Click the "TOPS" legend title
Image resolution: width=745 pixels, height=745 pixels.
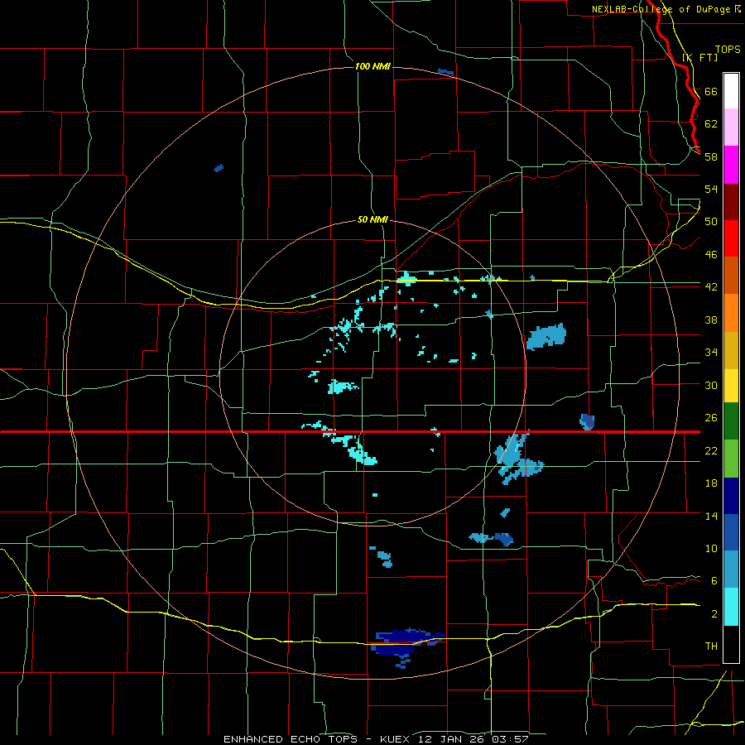click(728, 50)
